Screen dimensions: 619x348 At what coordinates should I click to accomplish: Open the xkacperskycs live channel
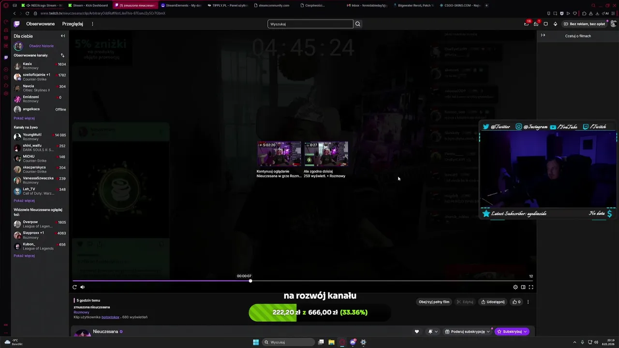pyautogui.click(x=40, y=169)
